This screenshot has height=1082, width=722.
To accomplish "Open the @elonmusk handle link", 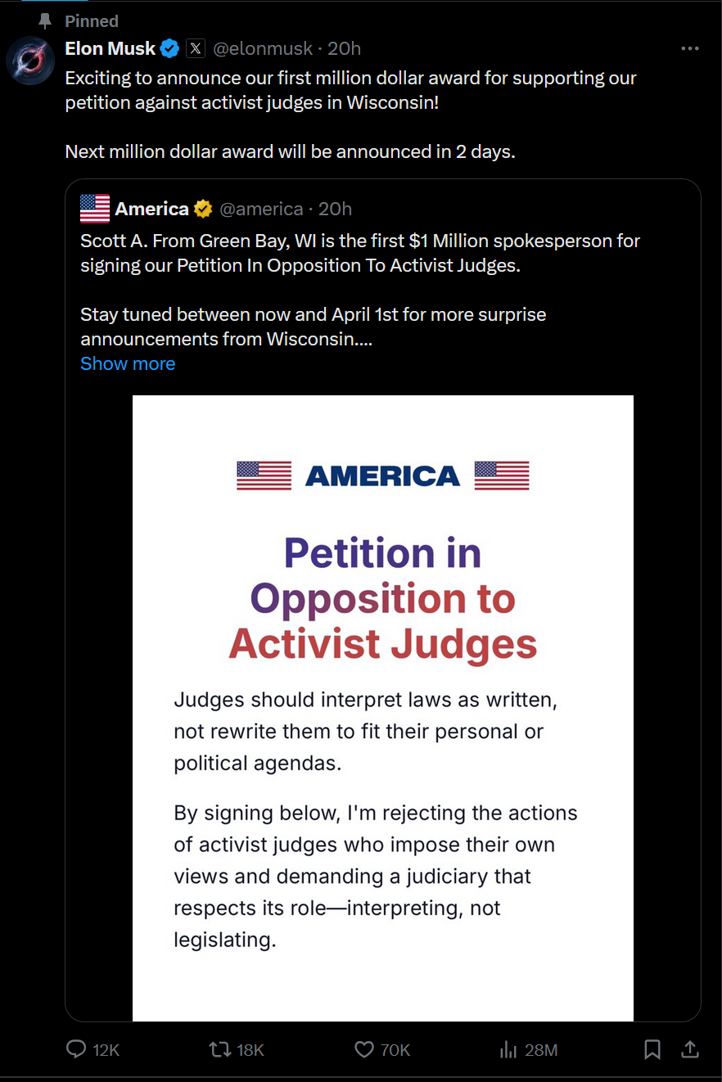I will point(263,49).
